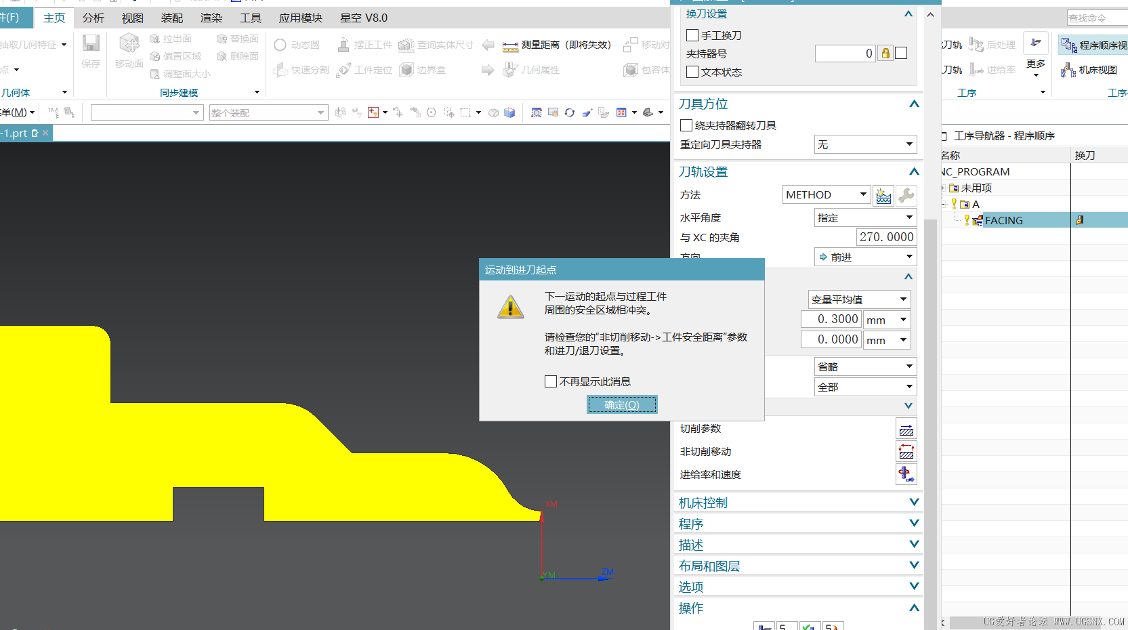
Task: Open the Reorient Tool Holder (重定向刀具夹持器) dropdown
Action: point(865,144)
